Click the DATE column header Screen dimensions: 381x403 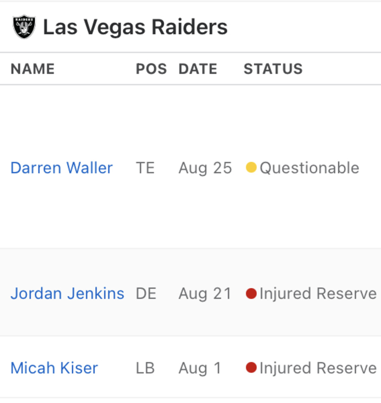(198, 69)
